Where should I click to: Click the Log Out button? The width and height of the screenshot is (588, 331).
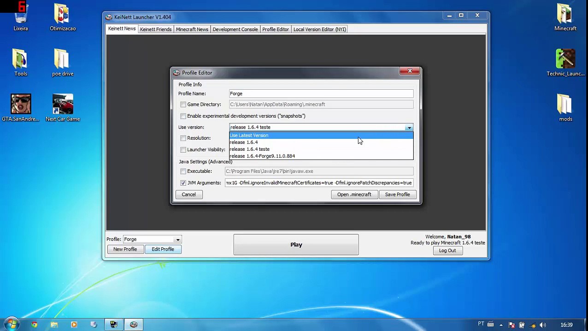pos(447,251)
